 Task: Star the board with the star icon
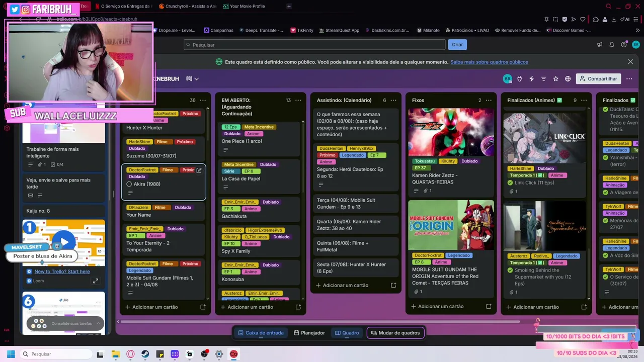tap(556, 79)
